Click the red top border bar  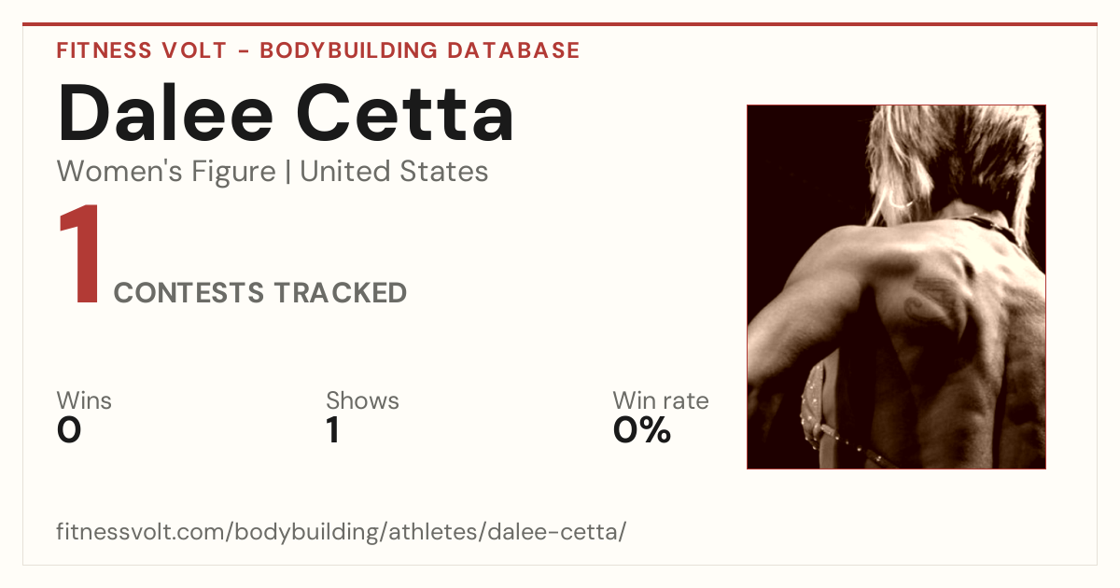pyautogui.click(x=560, y=24)
